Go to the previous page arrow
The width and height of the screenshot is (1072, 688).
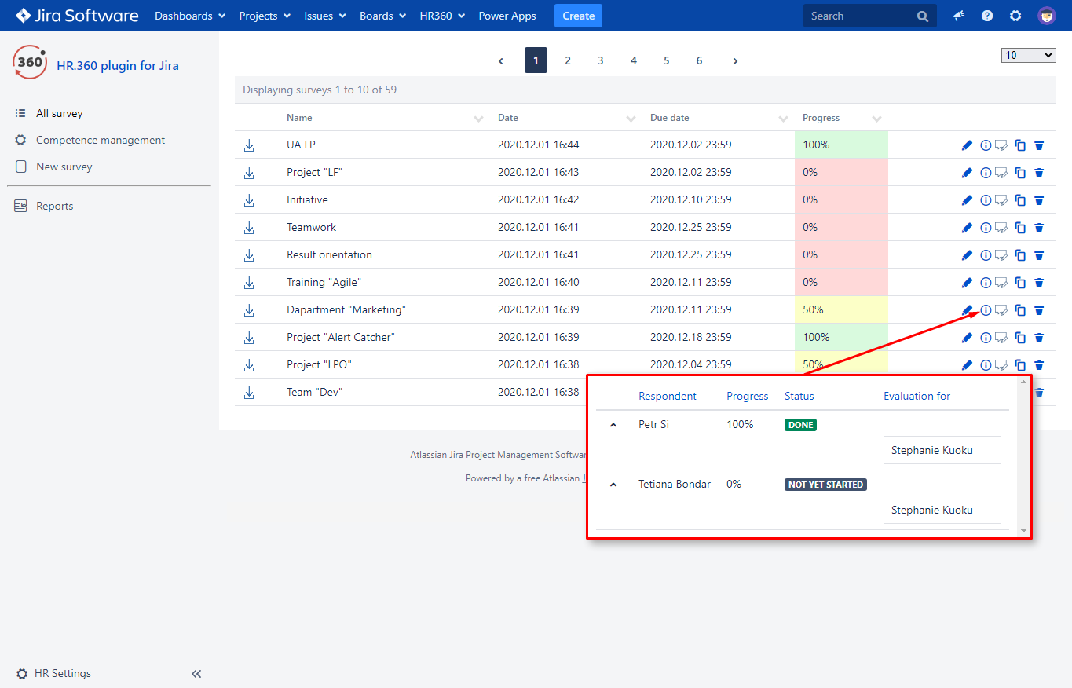[x=501, y=60]
